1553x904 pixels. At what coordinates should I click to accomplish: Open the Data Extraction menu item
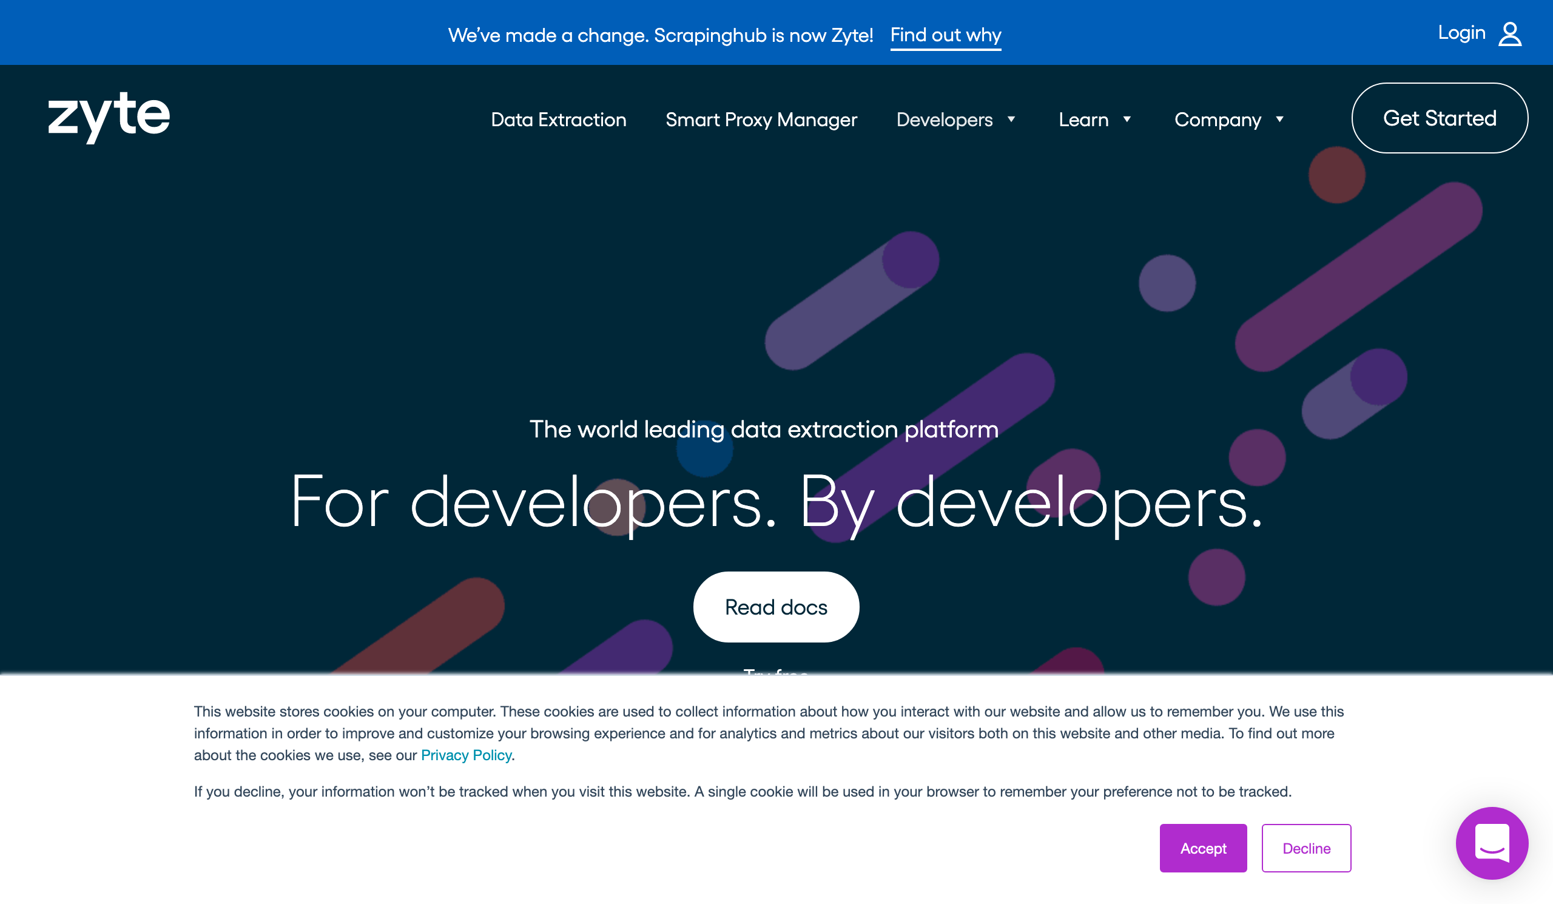click(x=558, y=120)
